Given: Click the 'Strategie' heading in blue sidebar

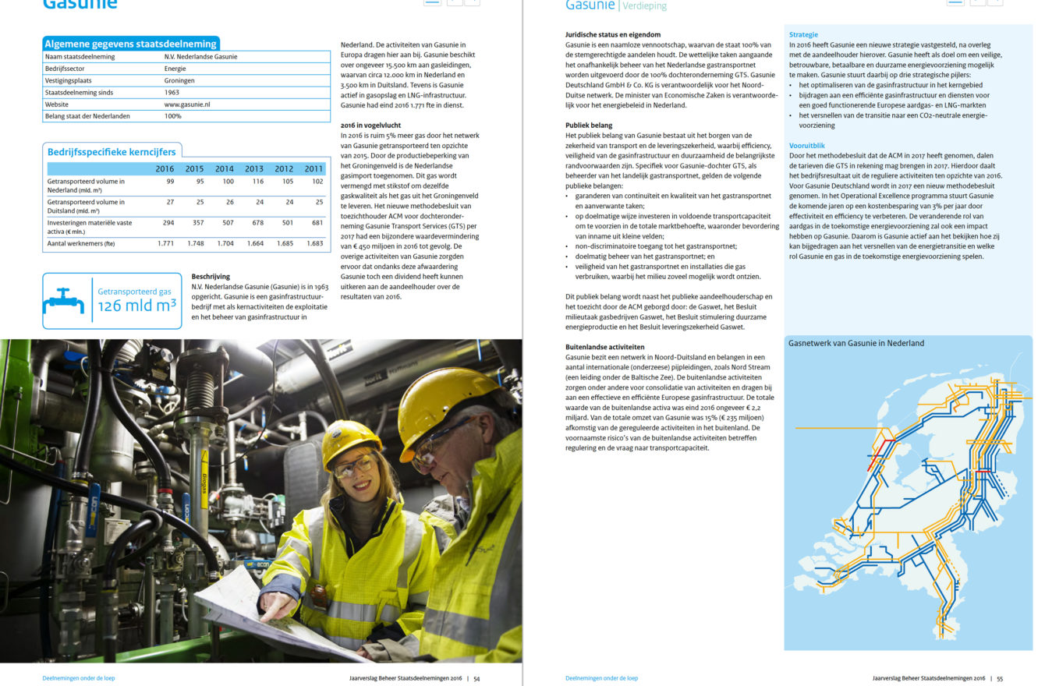Looking at the screenshot, I should [803, 35].
